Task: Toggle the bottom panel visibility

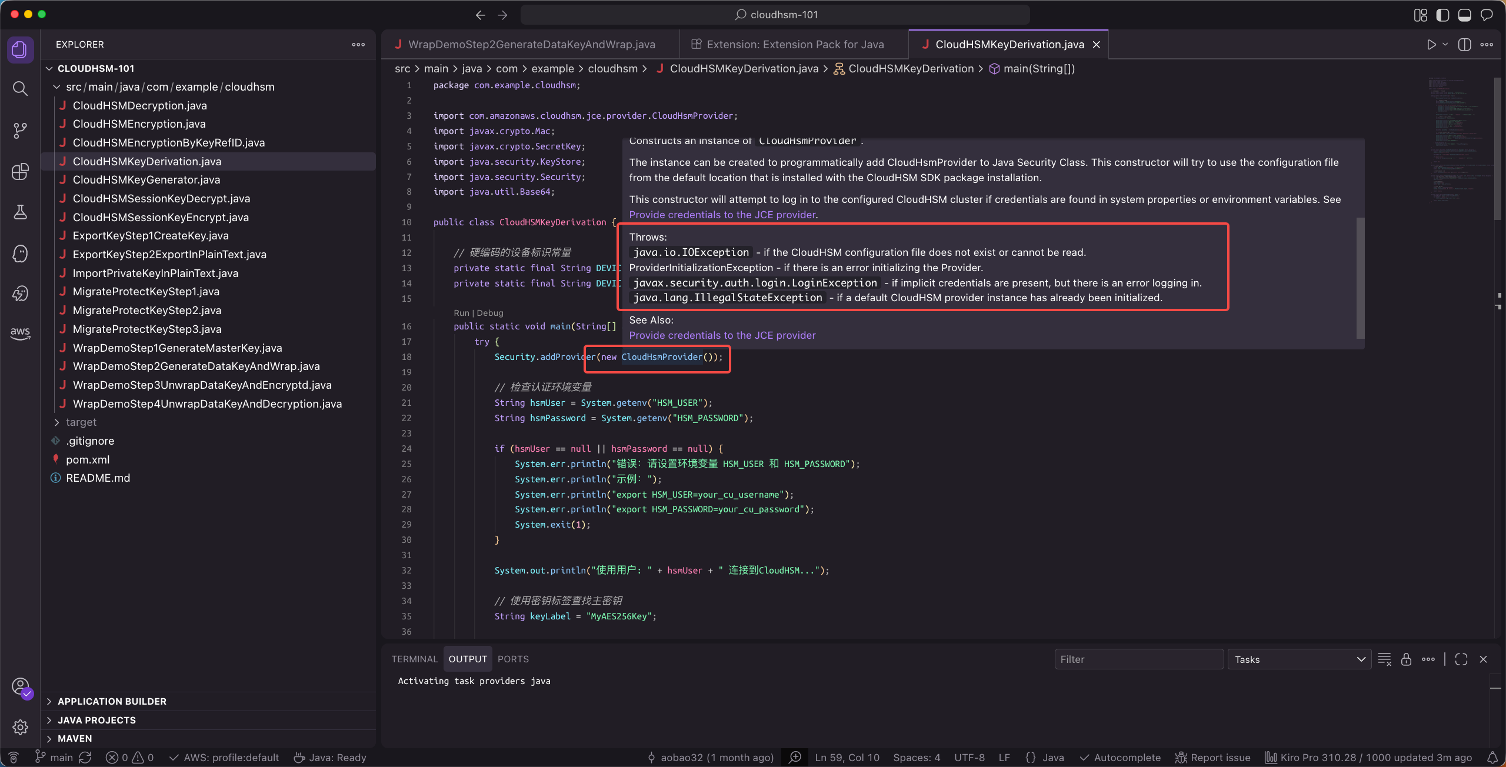Action: (1464, 15)
